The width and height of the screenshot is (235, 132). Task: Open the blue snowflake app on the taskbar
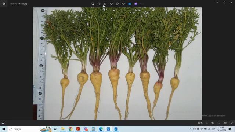coord(108,129)
